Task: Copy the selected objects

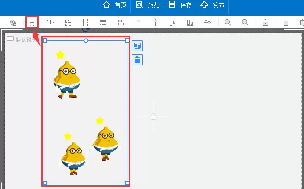Action: (285, 22)
